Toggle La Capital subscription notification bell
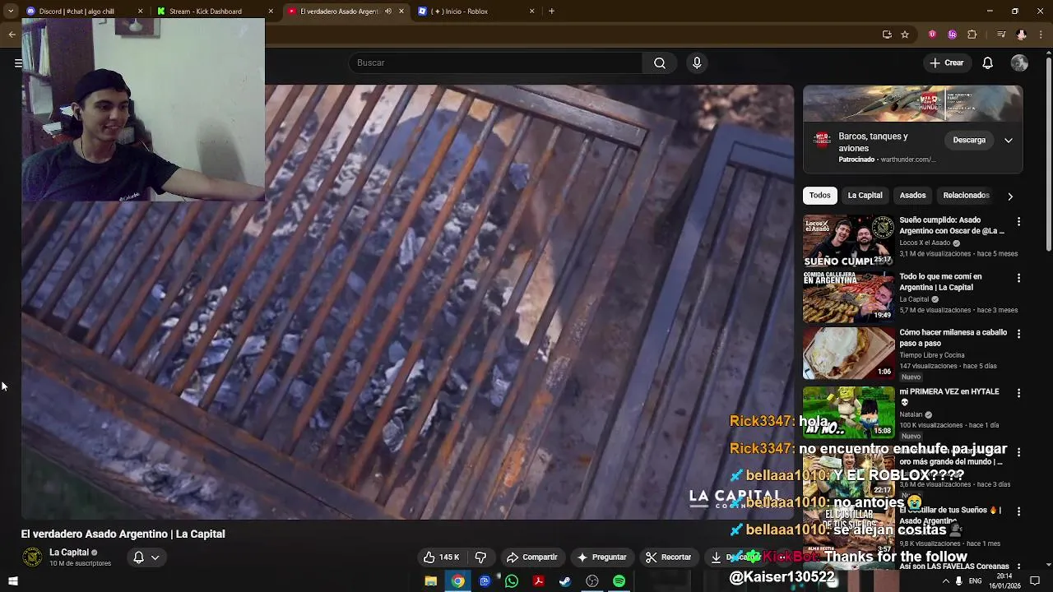This screenshot has height=592, width=1053. point(138,557)
